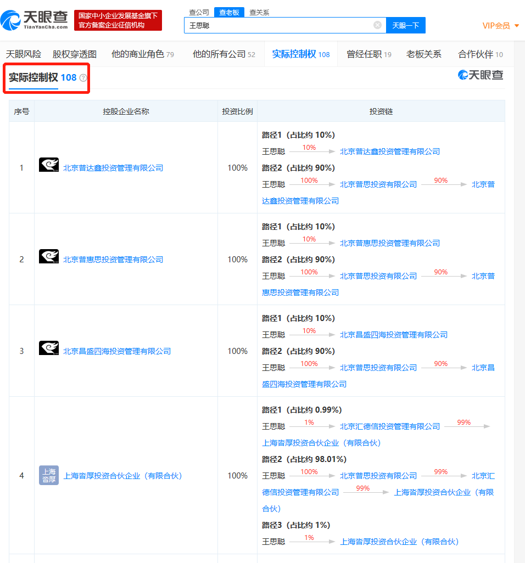The width and height of the screenshot is (525, 563).
Task: Open 北京普思投资有限公司 link in row 3 路径2
Action: tap(378, 368)
